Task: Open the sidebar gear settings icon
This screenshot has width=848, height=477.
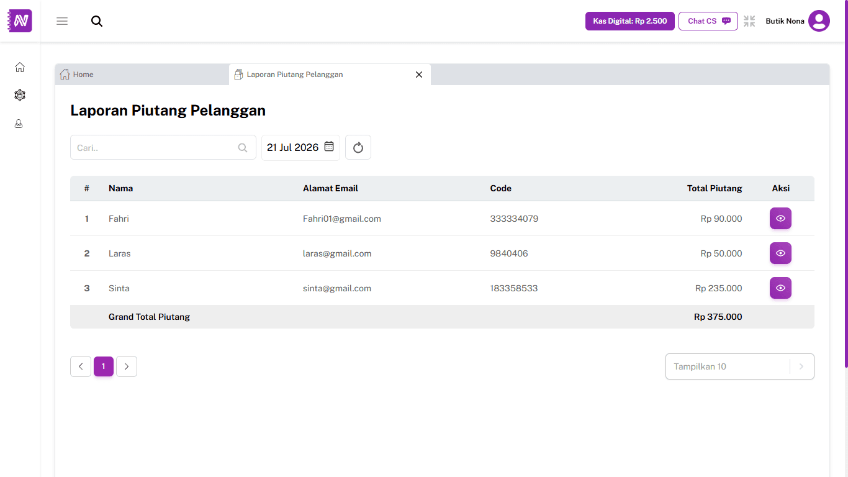Action: [20, 95]
